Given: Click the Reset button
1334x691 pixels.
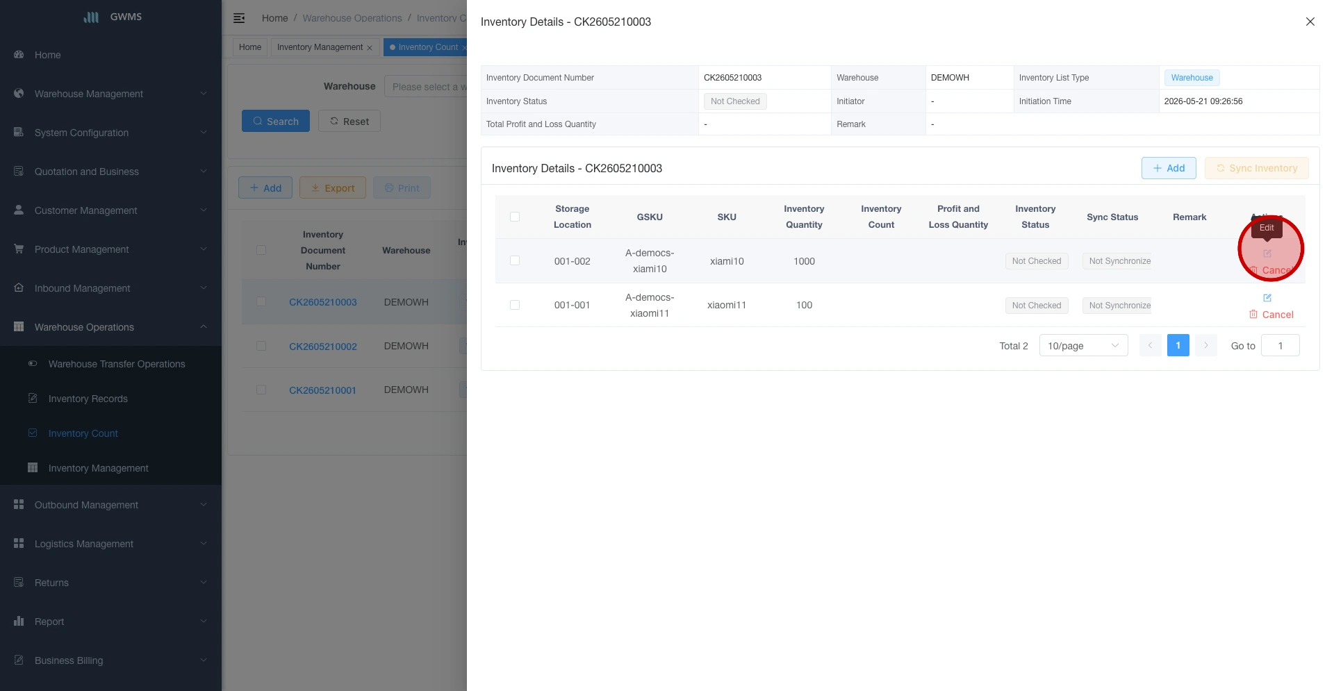Looking at the screenshot, I should [349, 121].
